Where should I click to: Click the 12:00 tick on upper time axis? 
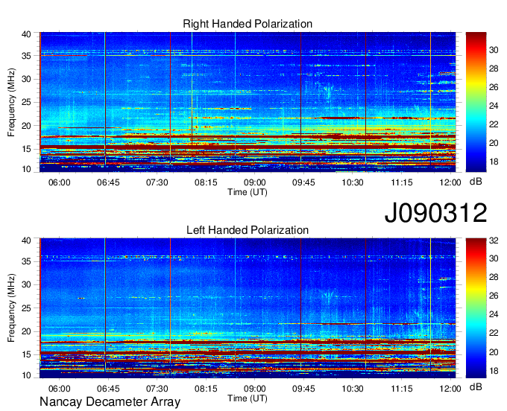[450, 182]
